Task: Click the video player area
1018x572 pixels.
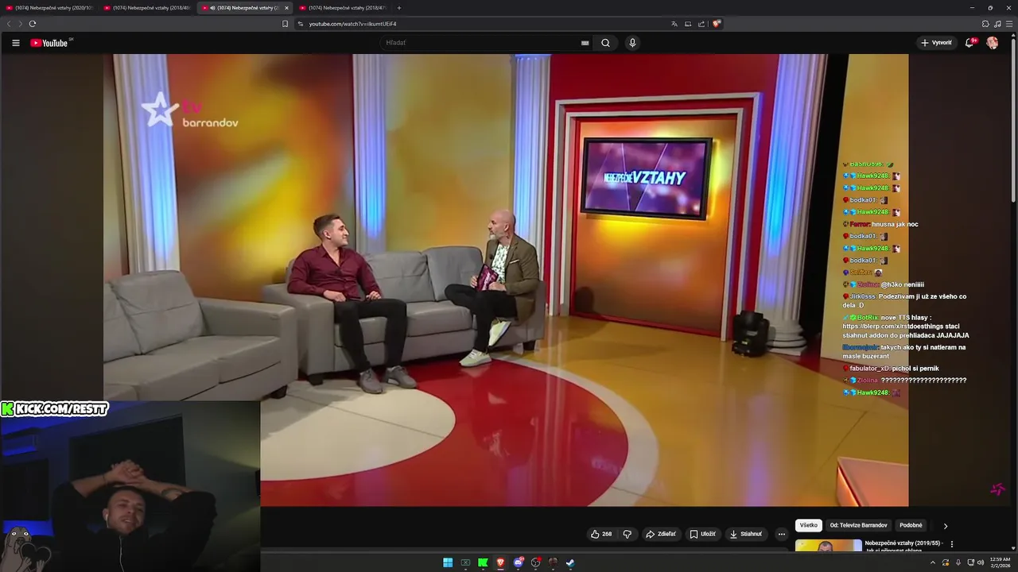Action: (506, 280)
